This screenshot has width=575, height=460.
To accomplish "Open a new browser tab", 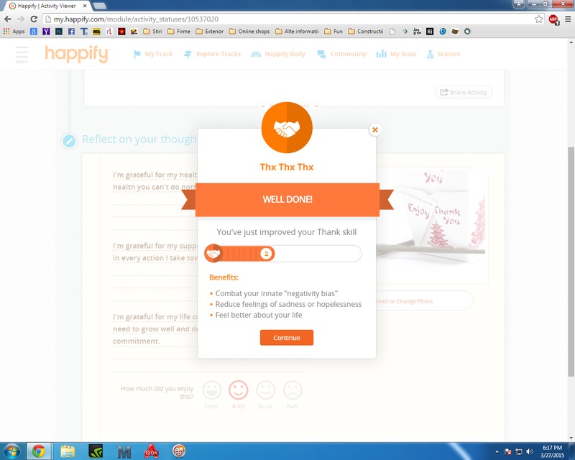I will coord(99,6).
